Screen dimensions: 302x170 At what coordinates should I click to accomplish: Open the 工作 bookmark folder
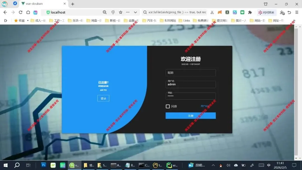point(57,20)
